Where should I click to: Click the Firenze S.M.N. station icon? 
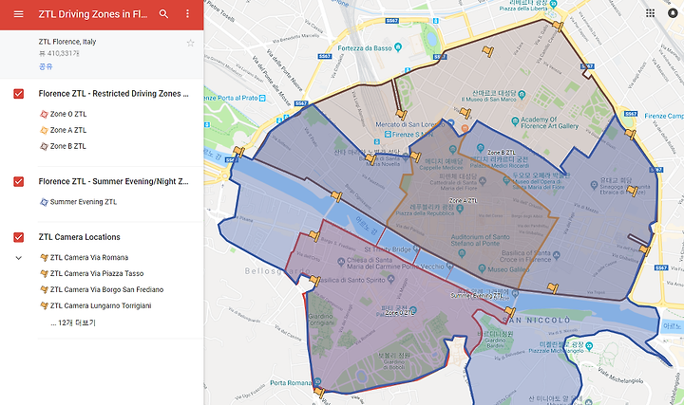(388, 135)
